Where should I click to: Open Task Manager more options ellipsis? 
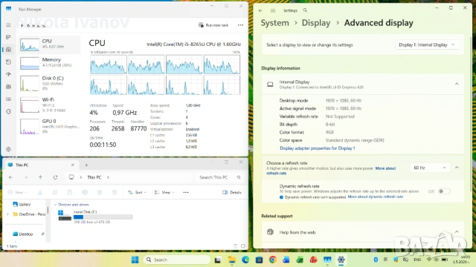[240, 25]
